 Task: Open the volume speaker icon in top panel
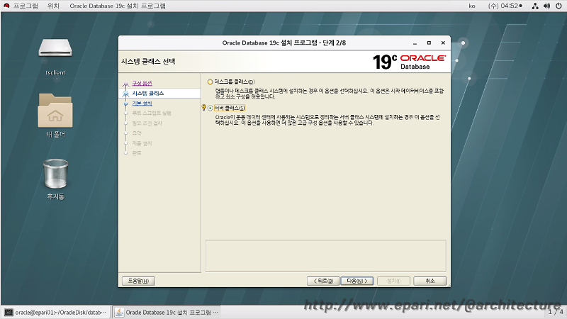546,6
